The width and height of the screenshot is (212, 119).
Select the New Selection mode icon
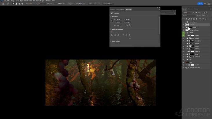[14, 4]
